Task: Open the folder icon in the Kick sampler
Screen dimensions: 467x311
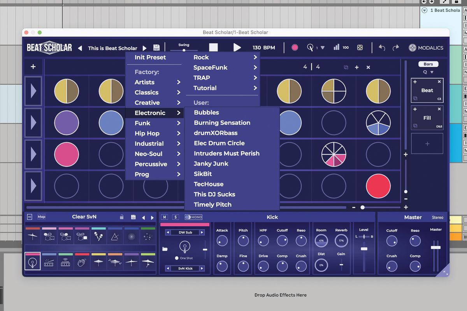Action: pyautogui.click(x=165, y=249)
